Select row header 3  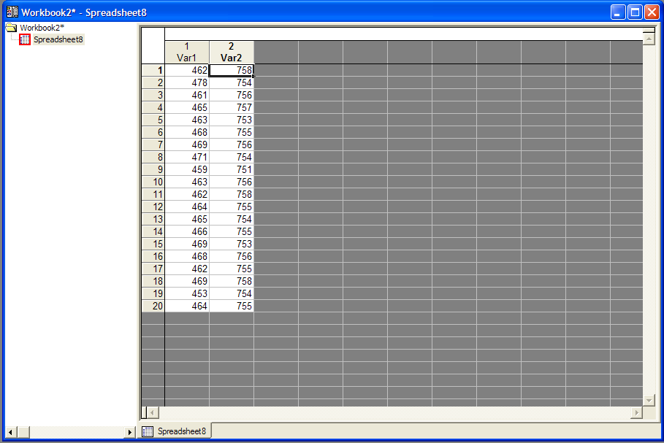153,95
